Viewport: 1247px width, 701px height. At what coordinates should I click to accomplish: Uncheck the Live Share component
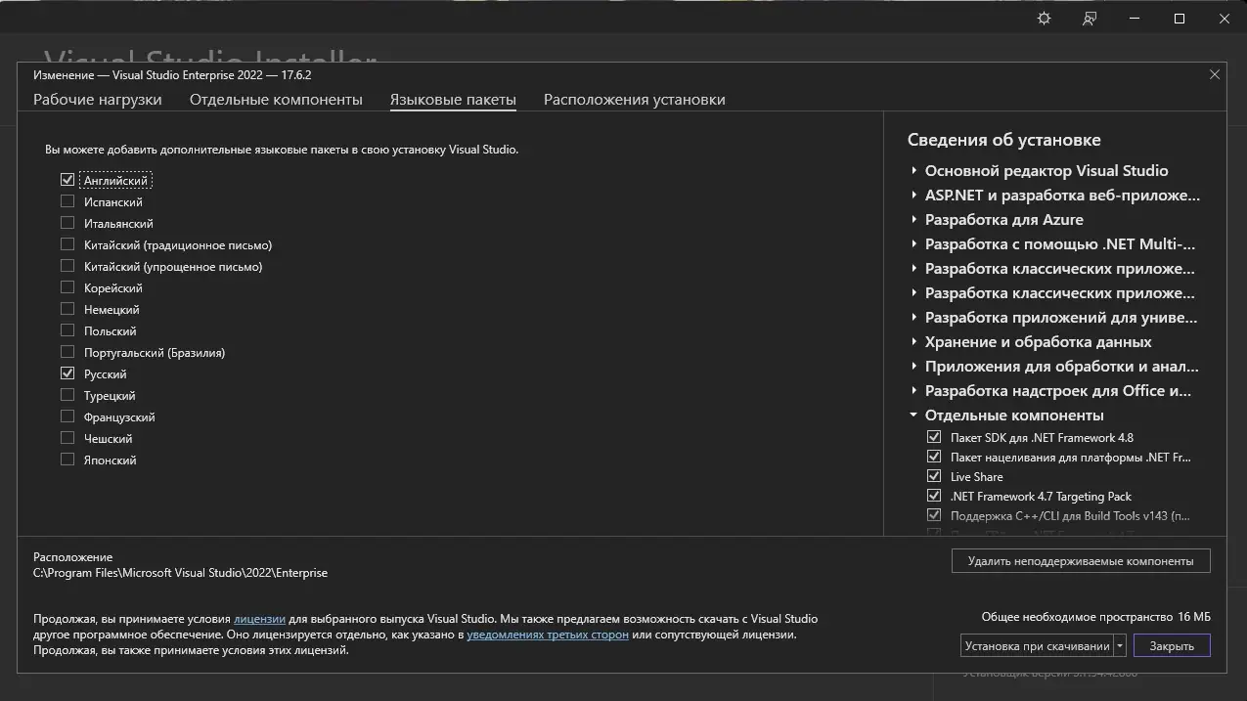tap(934, 476)
